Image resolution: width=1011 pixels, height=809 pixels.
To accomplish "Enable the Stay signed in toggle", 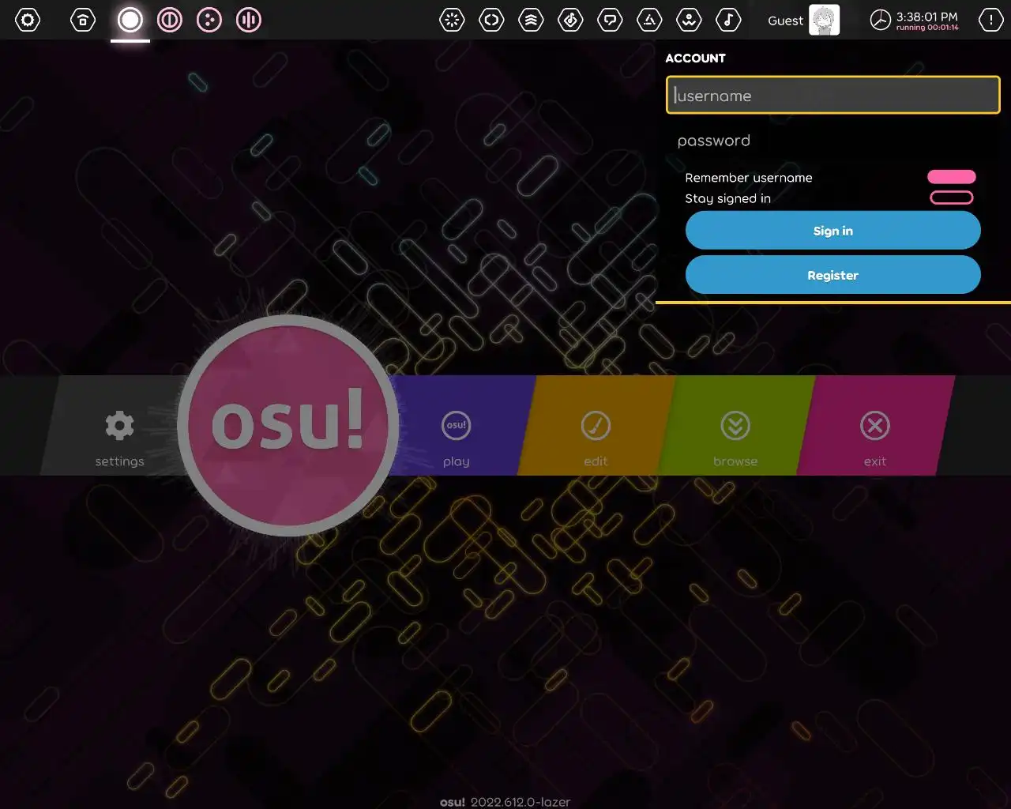I will point(952,198).
